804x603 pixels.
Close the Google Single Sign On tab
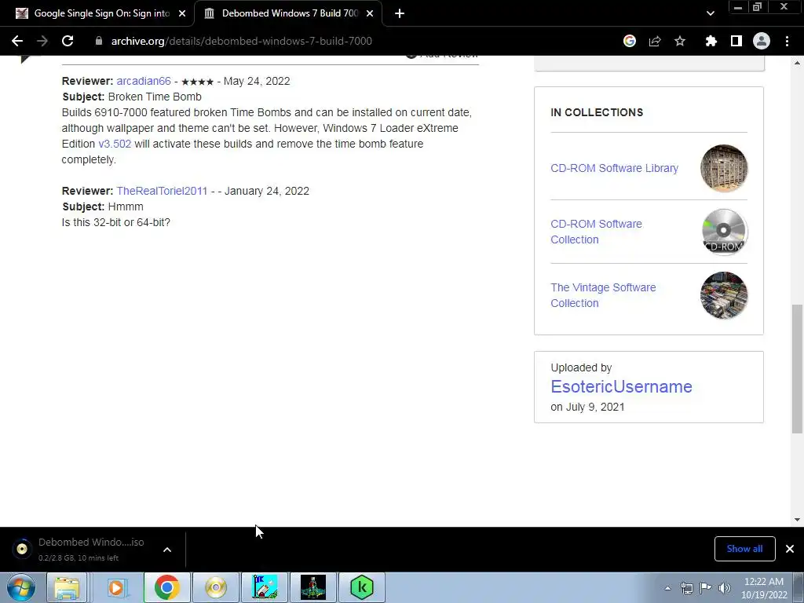pyautogui.click(x=182, y=13)
